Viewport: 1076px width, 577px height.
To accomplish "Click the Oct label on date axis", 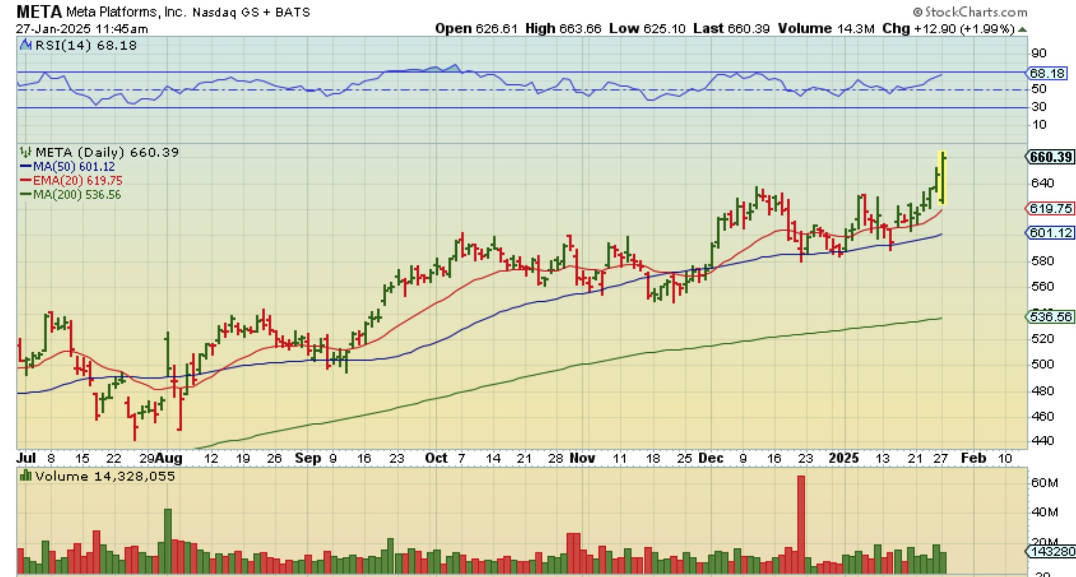I will 436,458.
